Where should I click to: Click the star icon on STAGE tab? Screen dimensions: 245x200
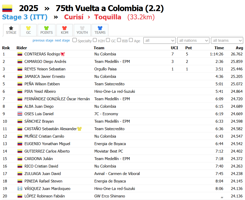coord(11,28)
